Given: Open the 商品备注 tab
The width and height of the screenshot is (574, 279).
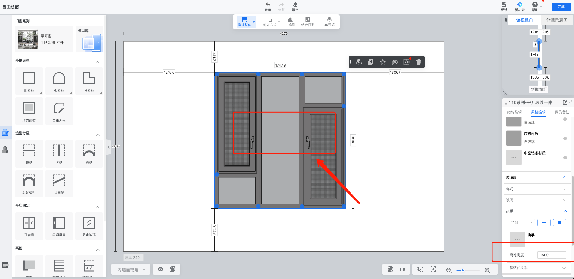Looking at the screenshot, I should point(562,112).
